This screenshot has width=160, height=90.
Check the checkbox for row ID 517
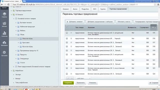point(67,42)
